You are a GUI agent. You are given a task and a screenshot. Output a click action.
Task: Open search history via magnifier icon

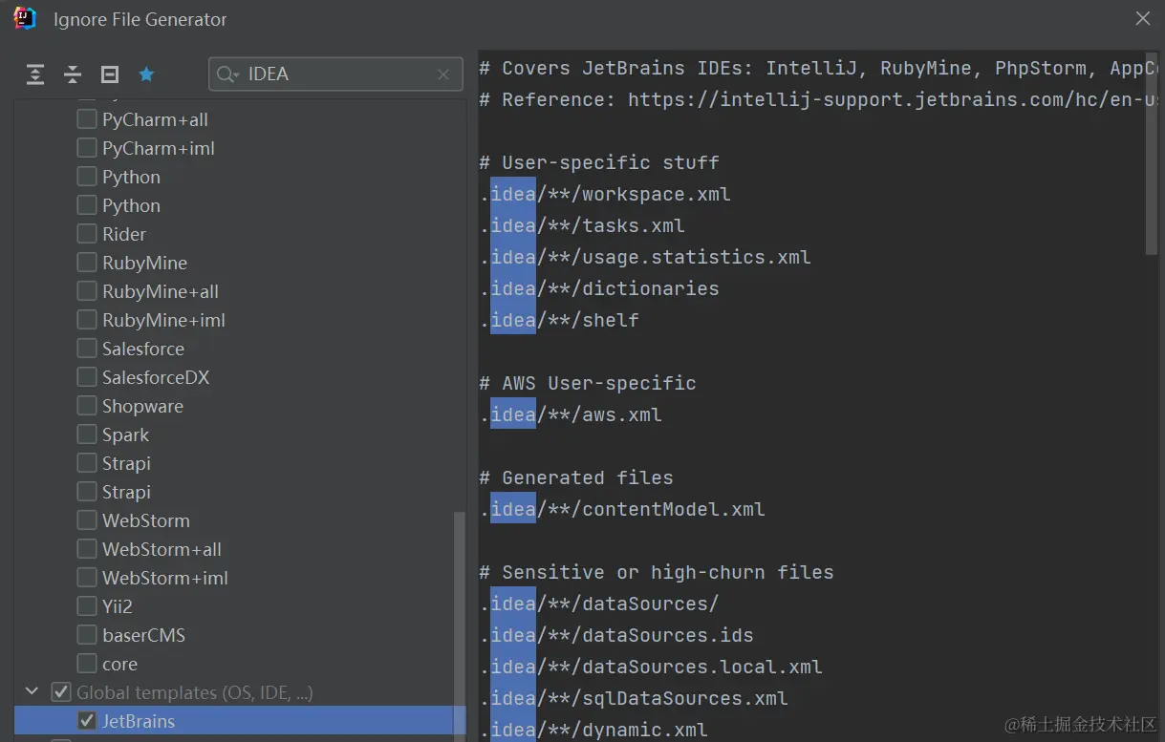pos(227,74)
